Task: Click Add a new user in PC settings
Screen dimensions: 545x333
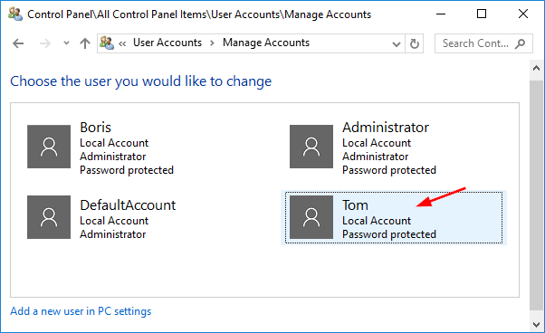Action: (x=81, y=311)
